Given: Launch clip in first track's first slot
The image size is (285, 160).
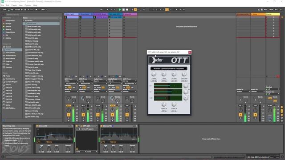Looking at the screenshot, I should click(65, 17).
